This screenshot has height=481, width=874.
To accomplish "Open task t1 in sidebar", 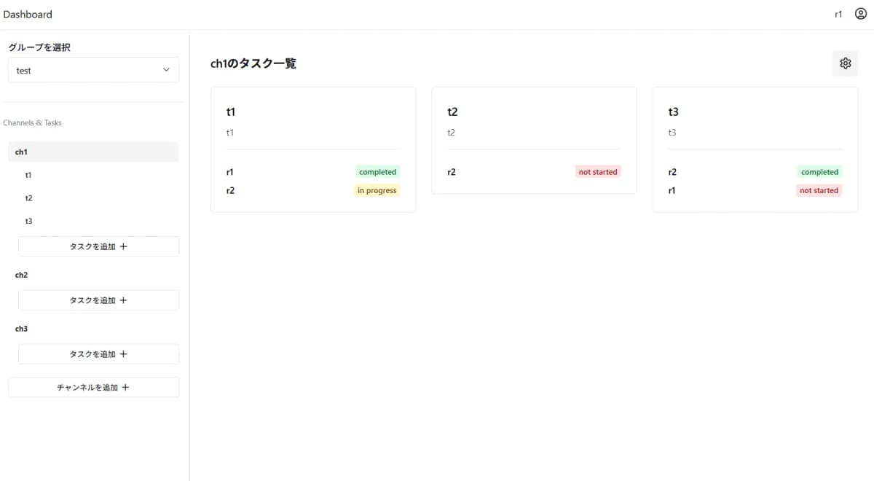I will [28, 175].
